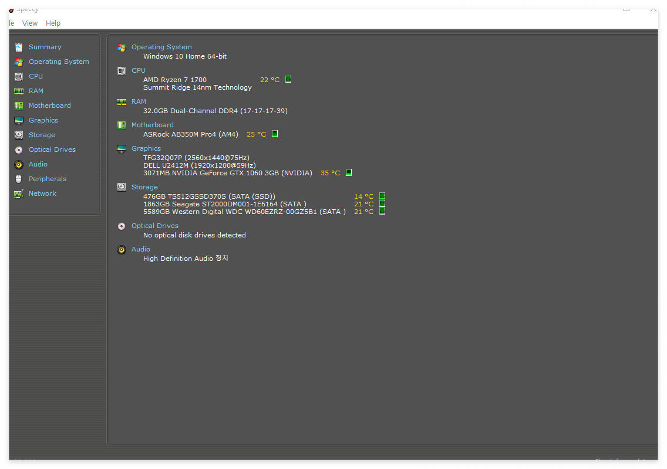This screenshot has width=667, height=469.
Task: Click the Network card icon in sidebar
Action: point(19,194)
